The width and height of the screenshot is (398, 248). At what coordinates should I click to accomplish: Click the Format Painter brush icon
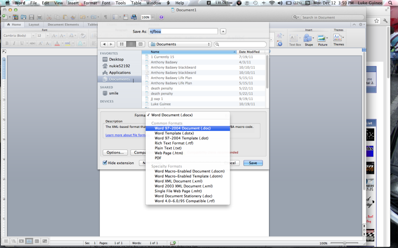tap(73, 17)
